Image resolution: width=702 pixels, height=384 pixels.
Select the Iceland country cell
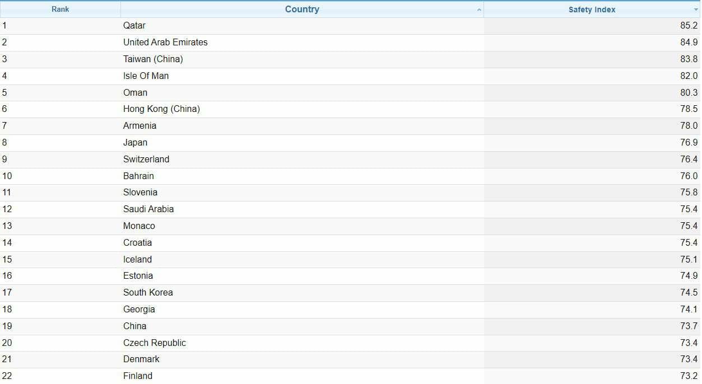pyautogui.click(x=302, y=260)
